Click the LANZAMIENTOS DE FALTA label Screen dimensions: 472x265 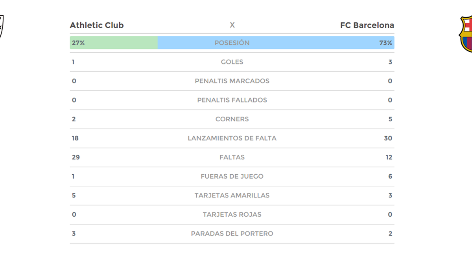pos(232,138)
